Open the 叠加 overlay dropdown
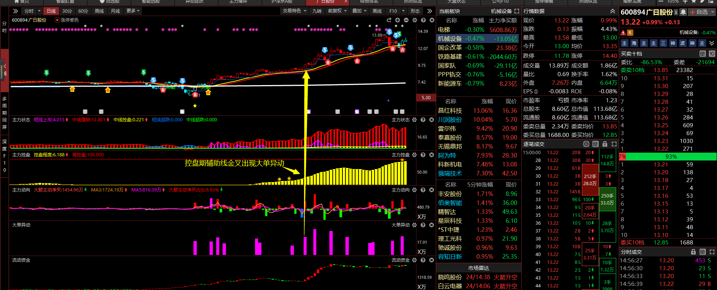The image size is (717, 290). point(360,11)
